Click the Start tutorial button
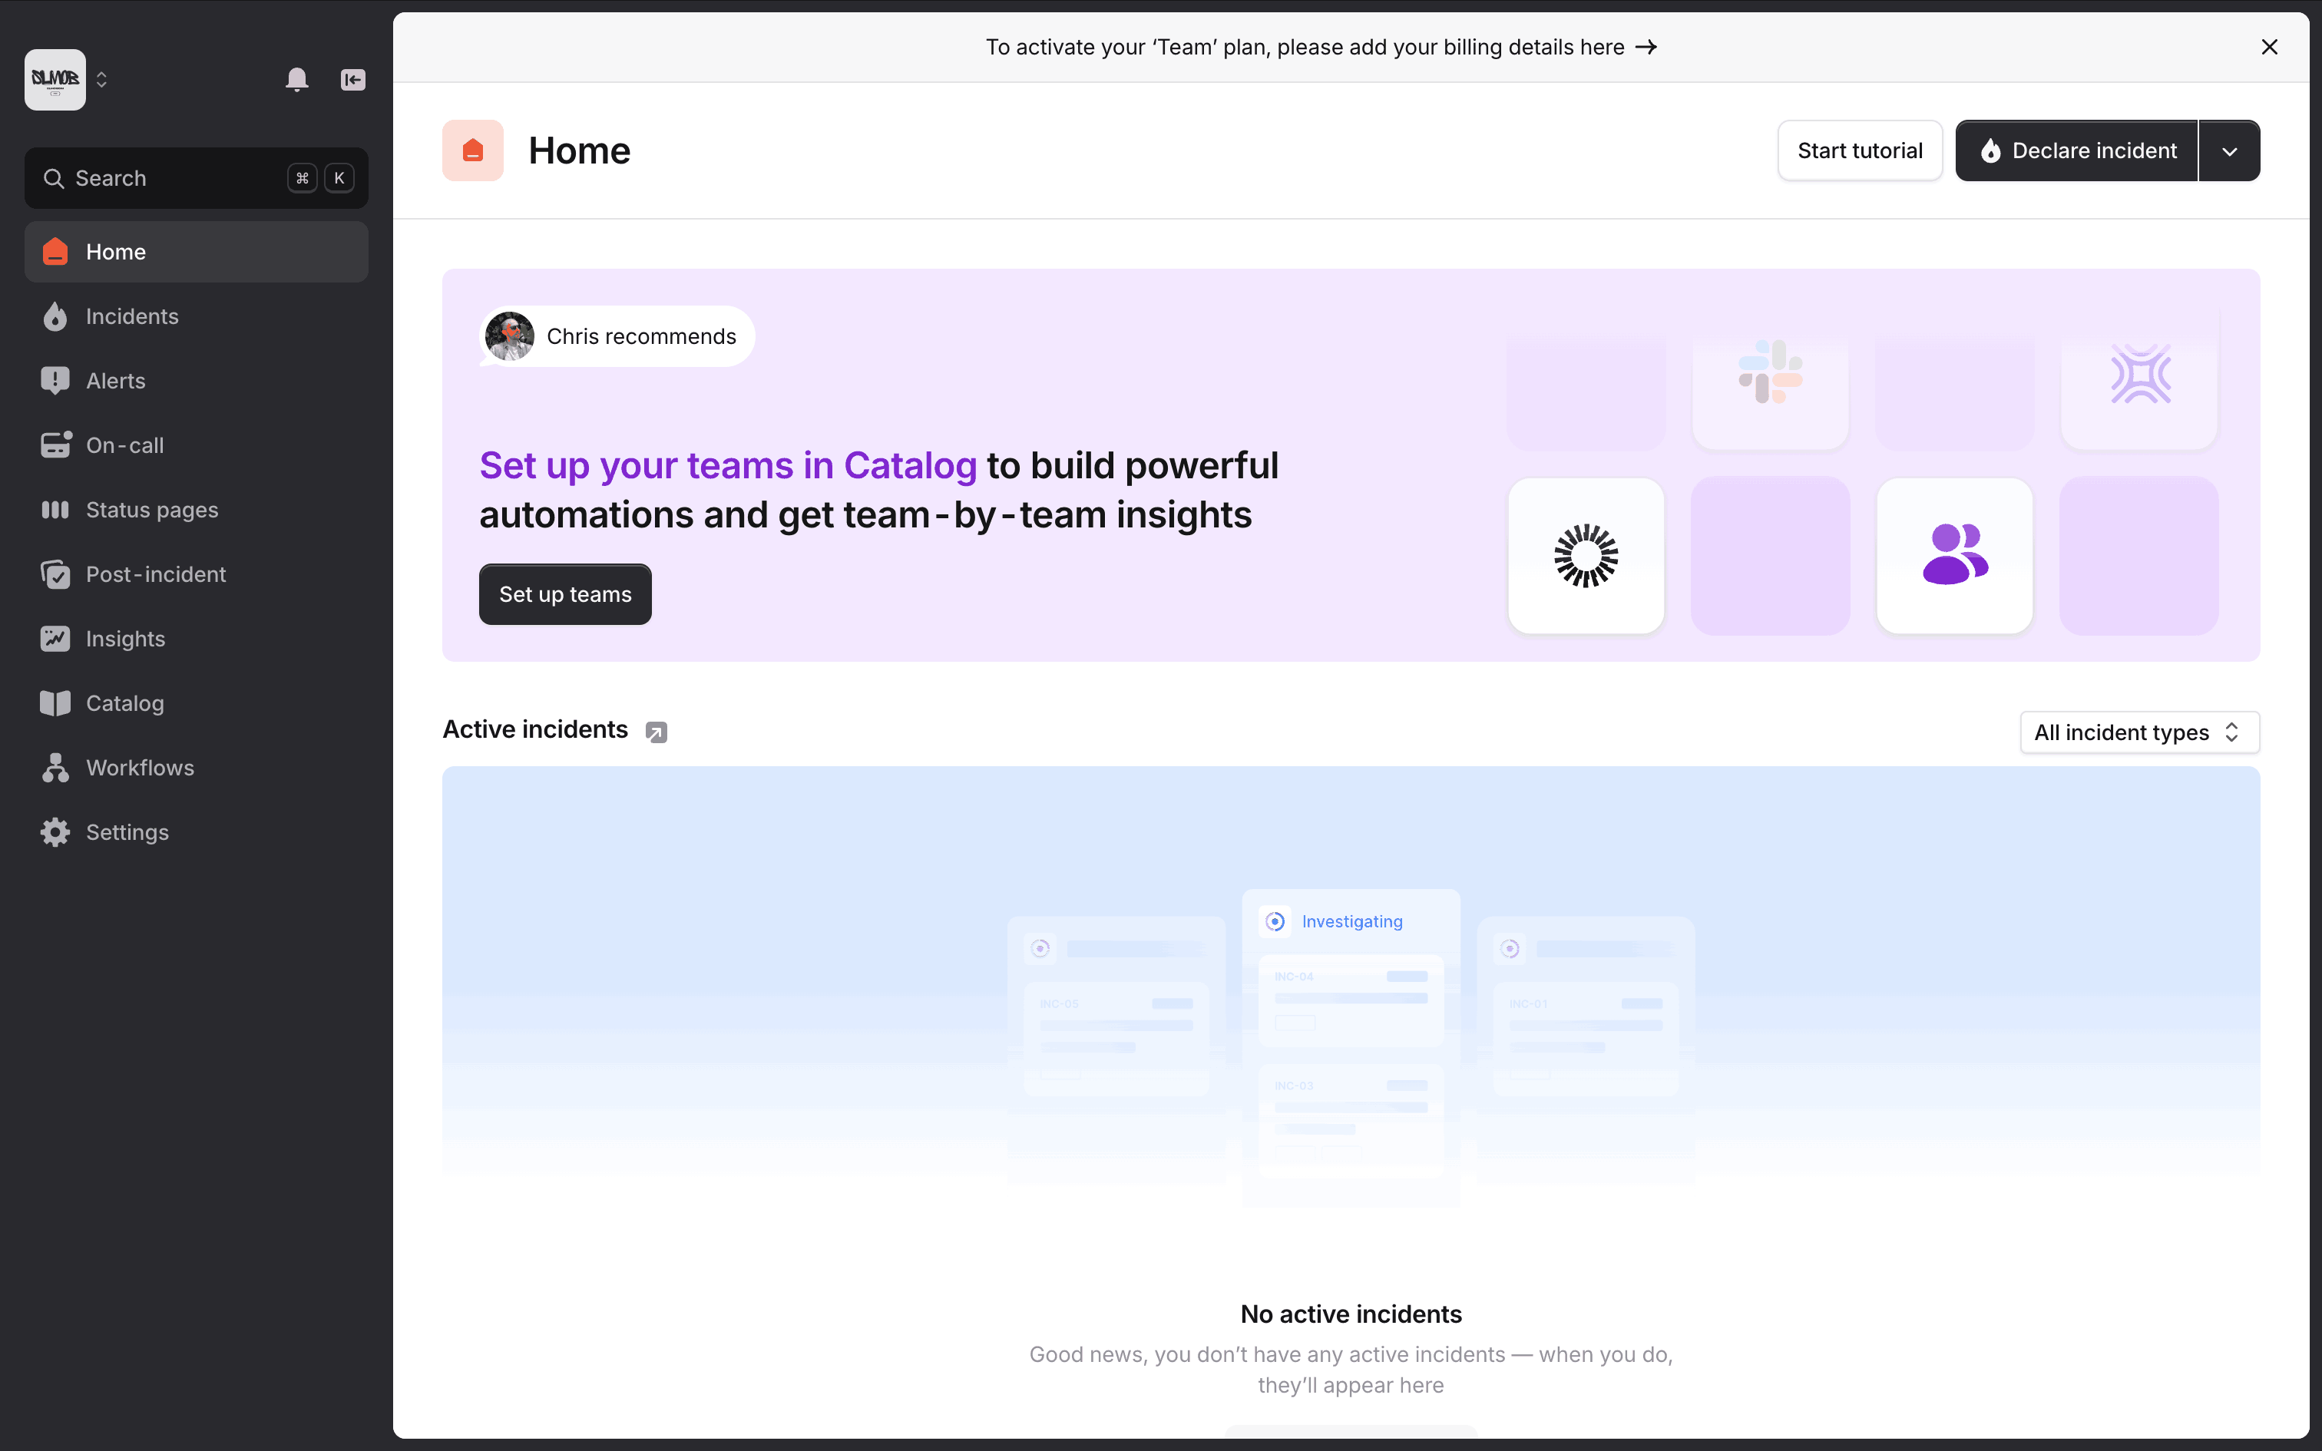Image resolution: width=2322 pixels, height=1451 pixels. click(x=1860, y=150)
